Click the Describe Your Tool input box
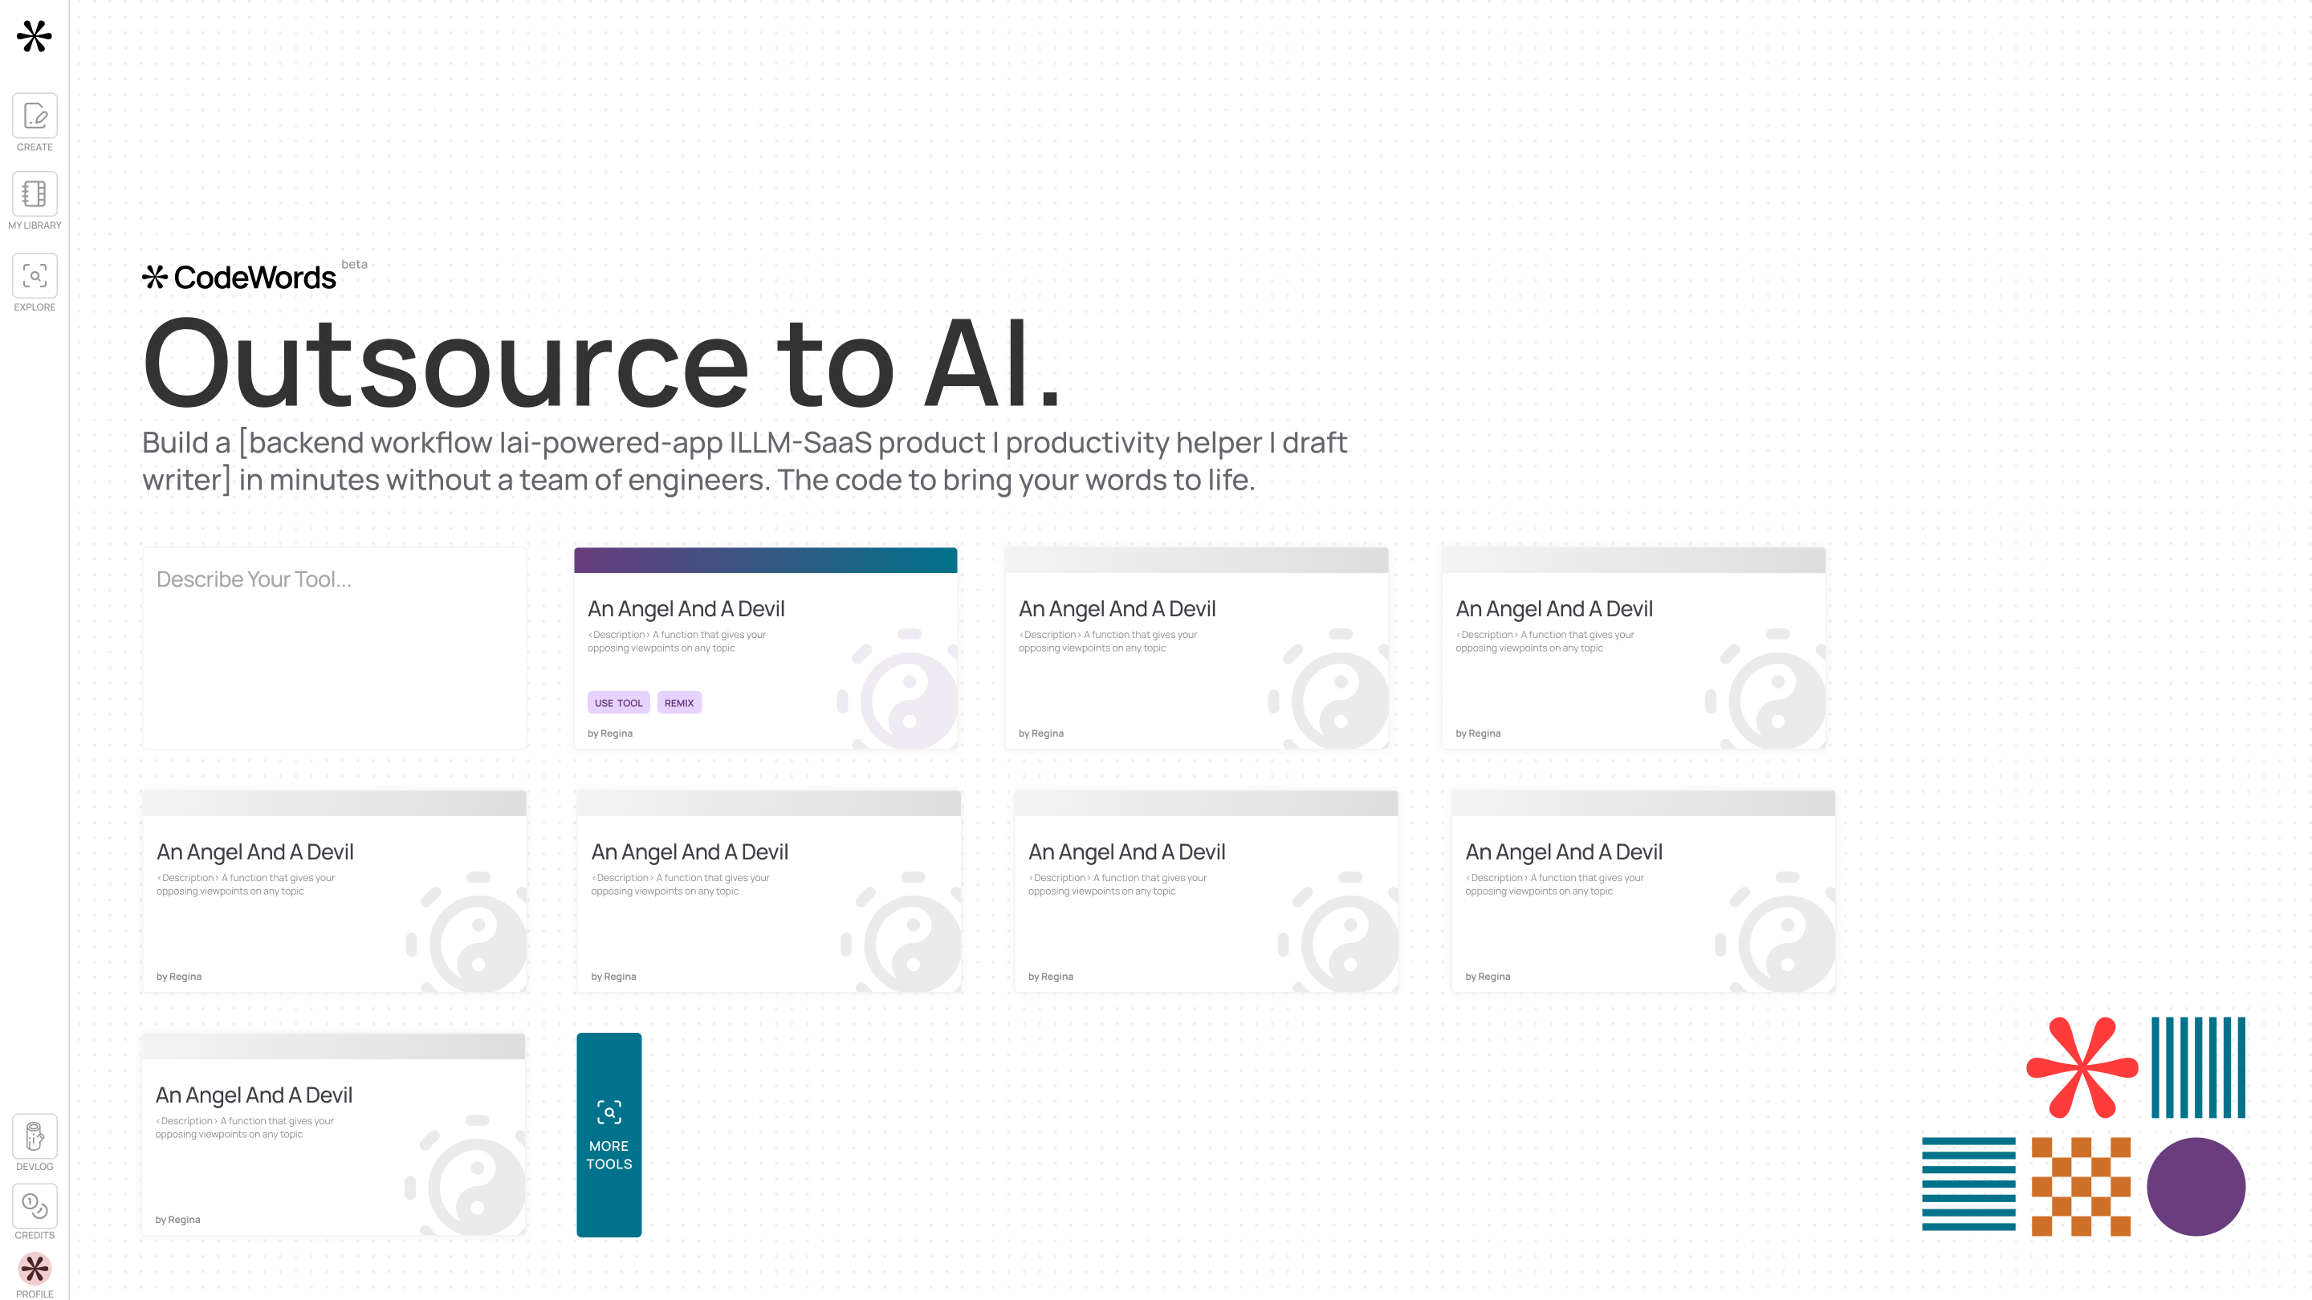This screenshot has height=1300, width=2312. [x=335, y=648]
